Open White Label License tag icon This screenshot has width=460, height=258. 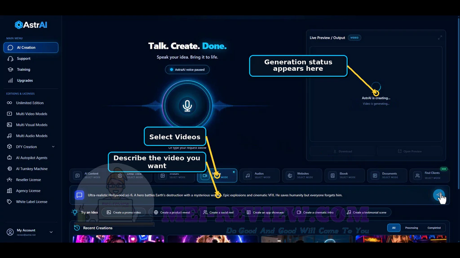point(9,202)
